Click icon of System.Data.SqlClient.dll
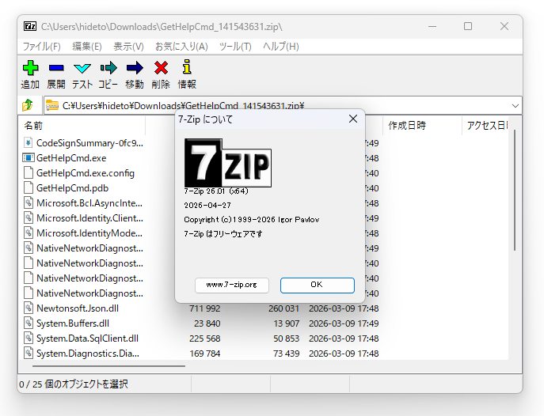544x416 pixels. click(x=29, y=338)
